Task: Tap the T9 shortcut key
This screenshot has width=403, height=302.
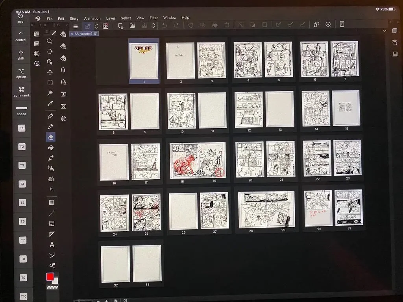Action: tap(23, 278)
